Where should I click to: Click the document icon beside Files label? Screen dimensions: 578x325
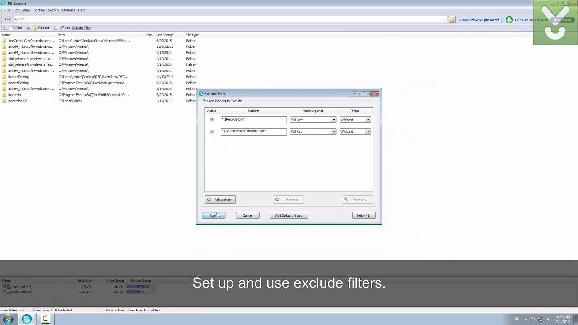pyautogui.click(x=12, y=28)
